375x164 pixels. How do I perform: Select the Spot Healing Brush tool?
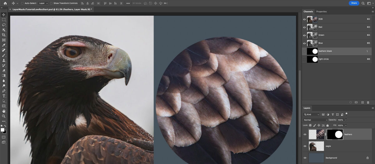4,50
